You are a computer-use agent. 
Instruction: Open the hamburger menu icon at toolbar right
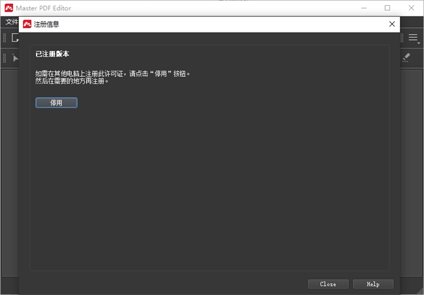[413, 38]
